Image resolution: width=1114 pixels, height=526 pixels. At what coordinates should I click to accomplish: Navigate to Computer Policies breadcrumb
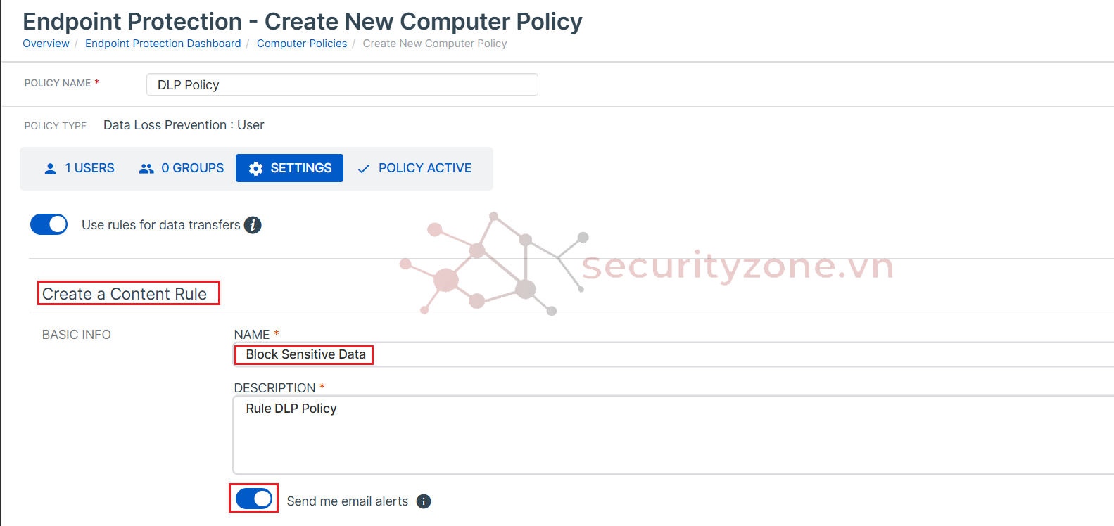302,44
